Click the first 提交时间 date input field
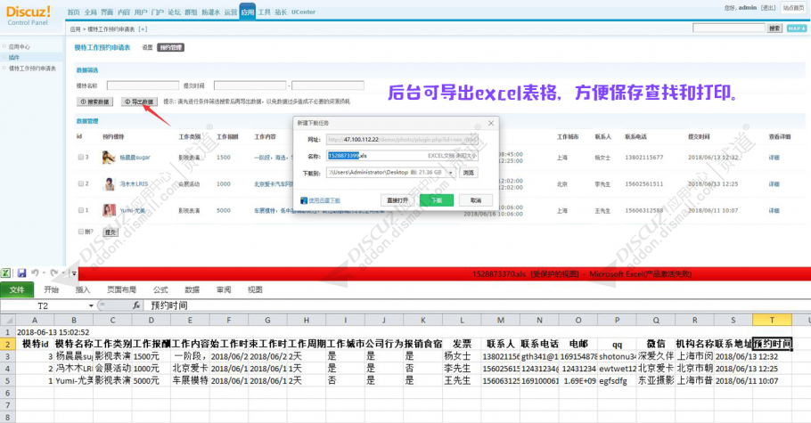 coord(250,85)
